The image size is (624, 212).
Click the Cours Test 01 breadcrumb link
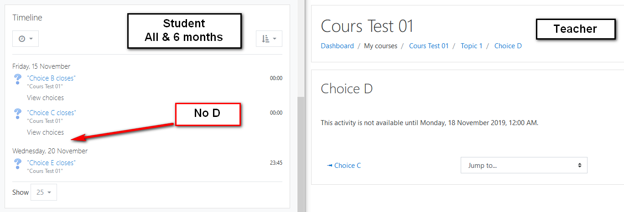click(x=429, y=46)
